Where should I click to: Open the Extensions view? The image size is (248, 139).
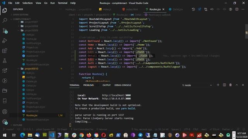tap(5, 51)
